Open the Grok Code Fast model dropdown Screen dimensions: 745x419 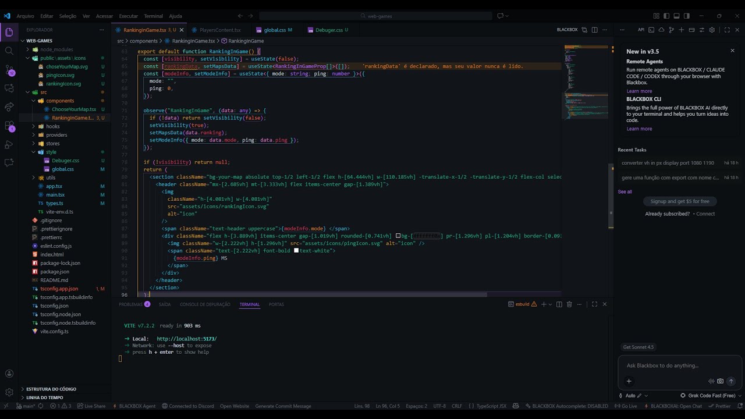click(711, 396)
